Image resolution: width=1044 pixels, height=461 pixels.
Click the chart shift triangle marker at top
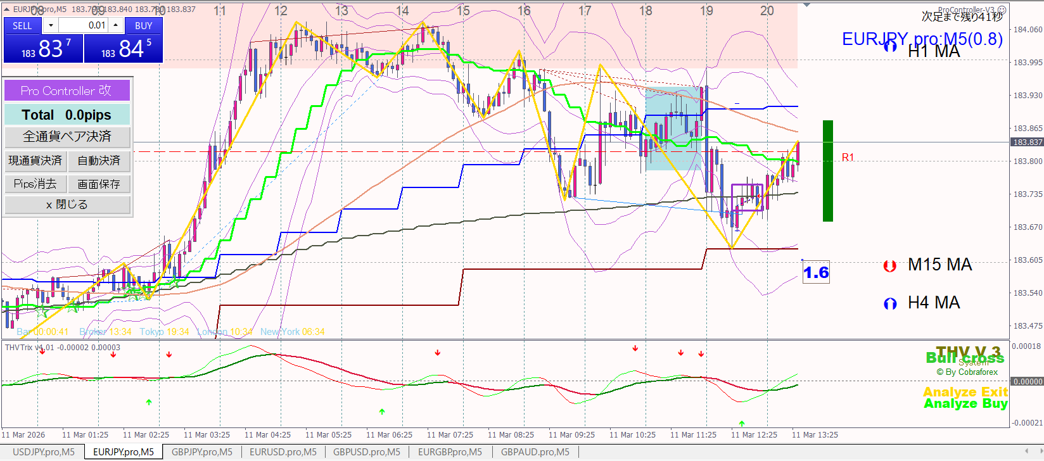[x=806, y=5]
